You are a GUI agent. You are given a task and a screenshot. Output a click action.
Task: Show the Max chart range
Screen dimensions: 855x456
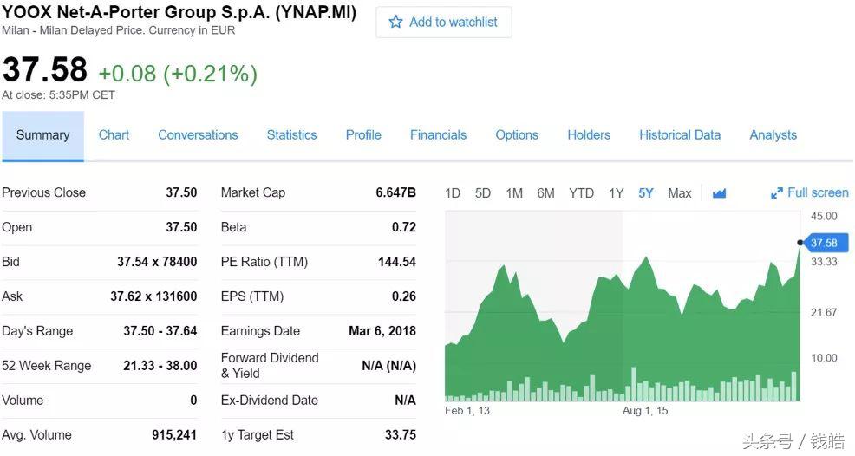[x=680, y=193]
